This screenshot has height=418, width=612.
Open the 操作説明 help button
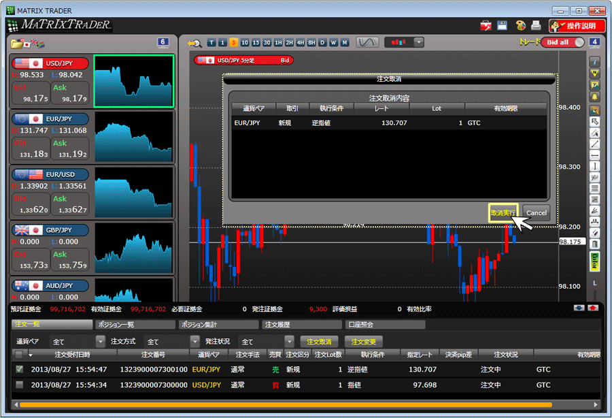[577, 26]
